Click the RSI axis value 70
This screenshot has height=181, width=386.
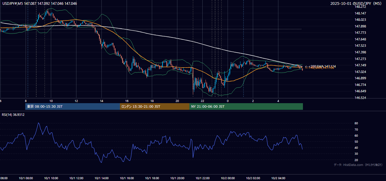356,129
